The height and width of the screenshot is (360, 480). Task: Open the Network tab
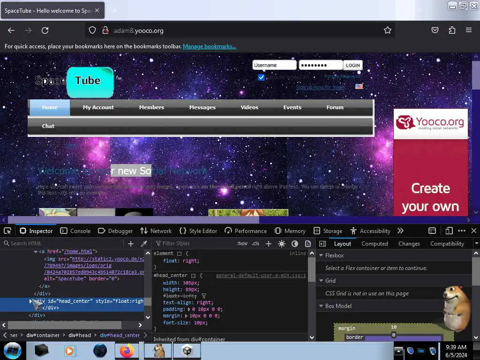tap(156, 231)
